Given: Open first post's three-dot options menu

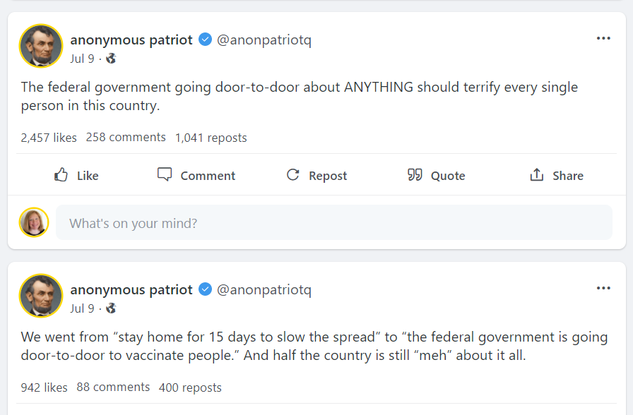Looking at the screenshot, I should (x=603, y=38).
